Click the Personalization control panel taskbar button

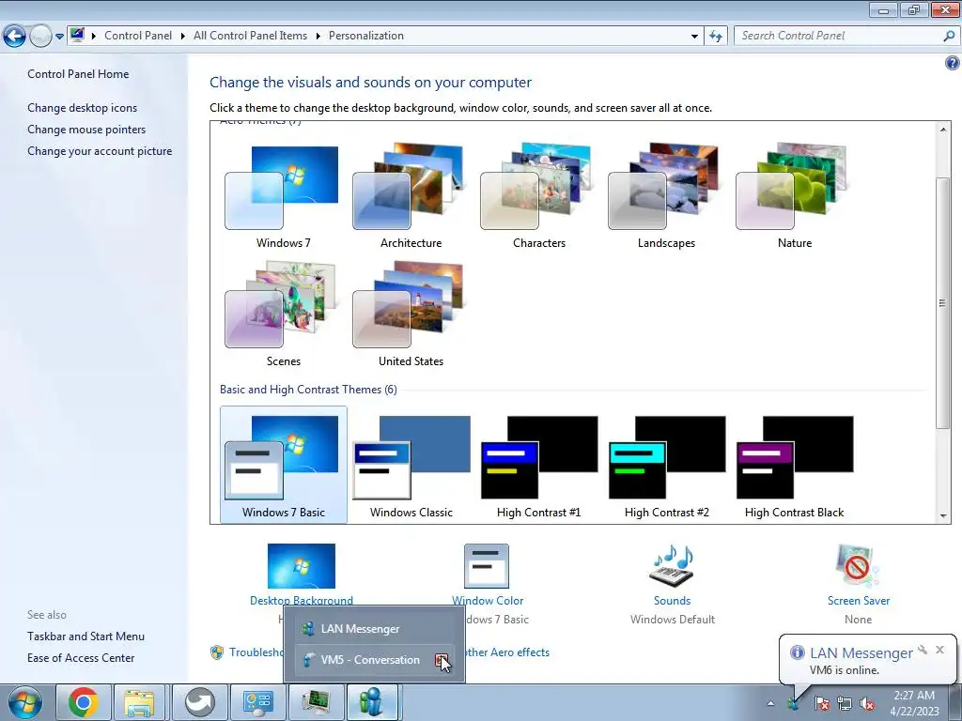257,702
